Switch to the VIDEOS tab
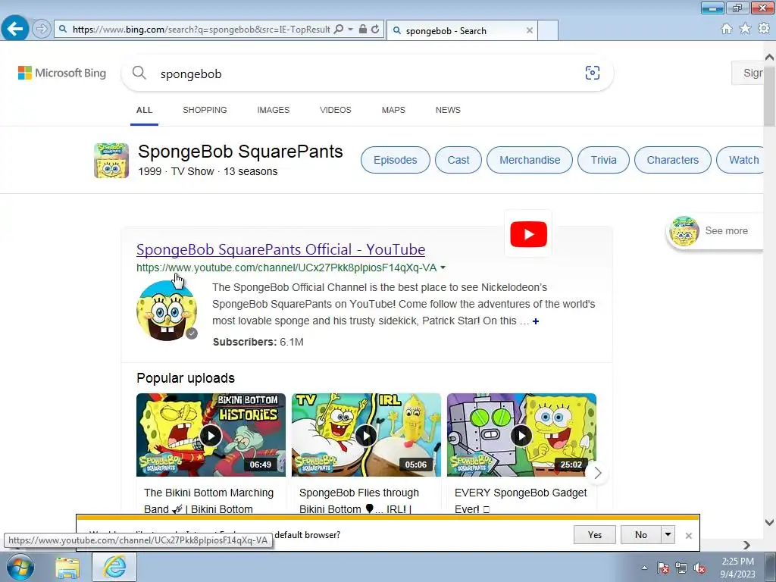This screenshot has height=582, width=776. coord(336,110)
